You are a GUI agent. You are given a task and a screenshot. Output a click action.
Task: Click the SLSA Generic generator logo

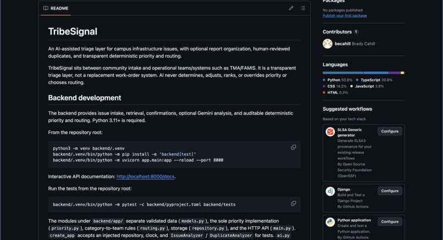coord(330,132)
